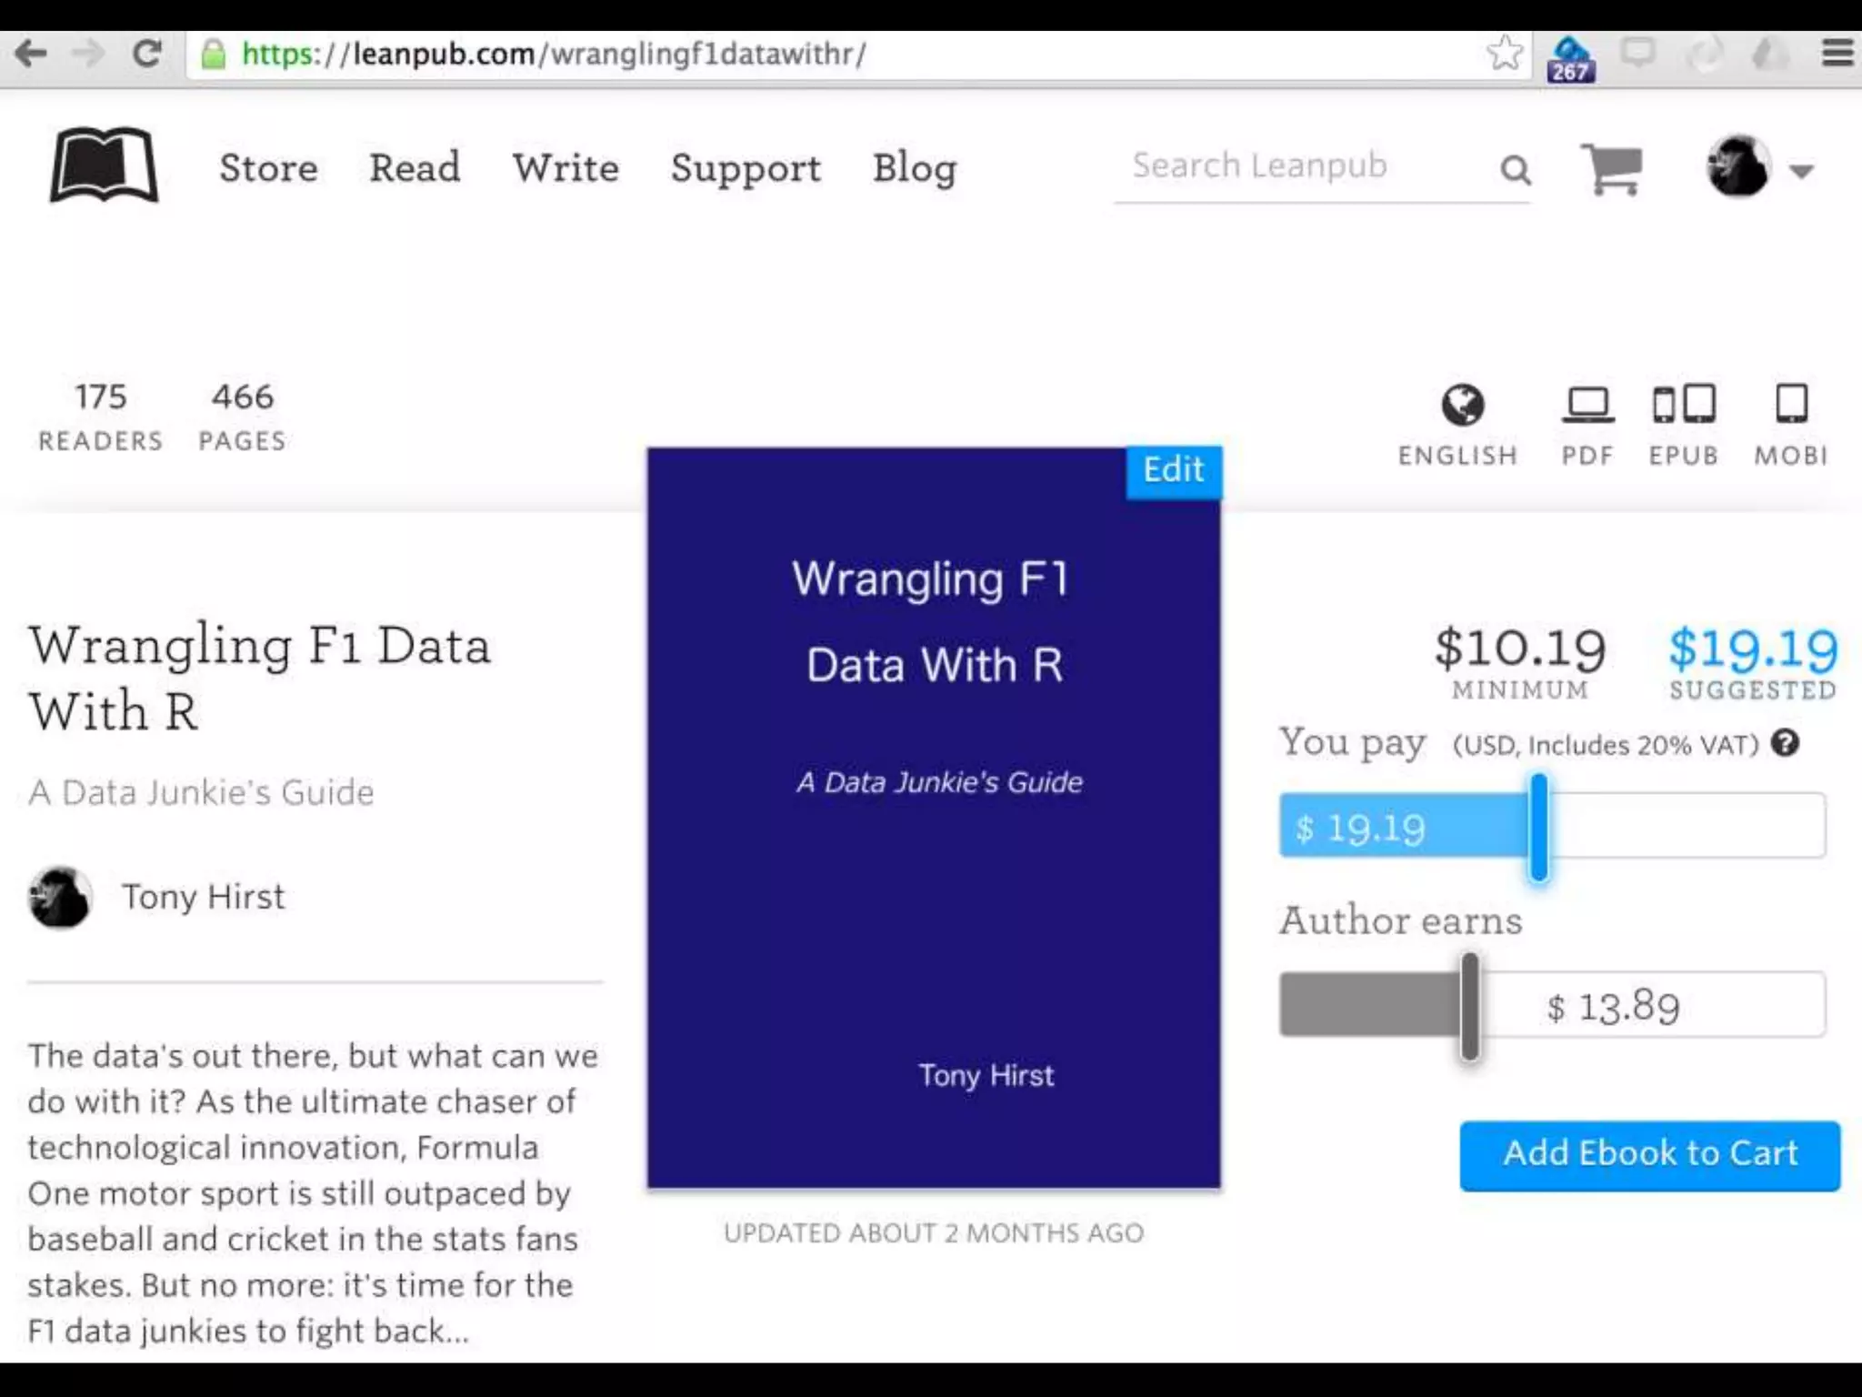Screen dimensions: 1862x1397
Task: Open the browser hamburger menu
Action: tap(1837, 54)
